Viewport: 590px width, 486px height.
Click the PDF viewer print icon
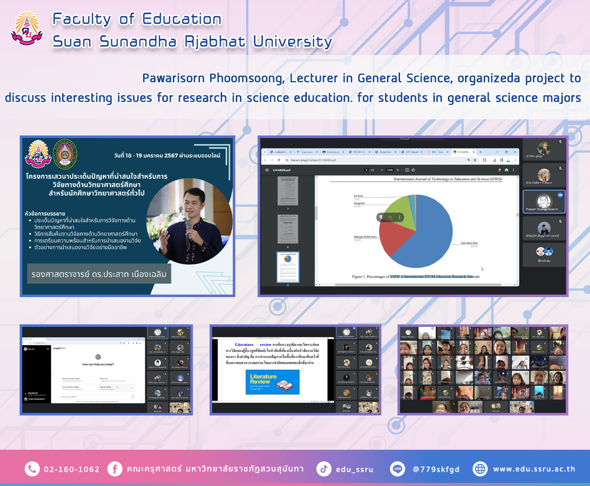coord(506,170)
